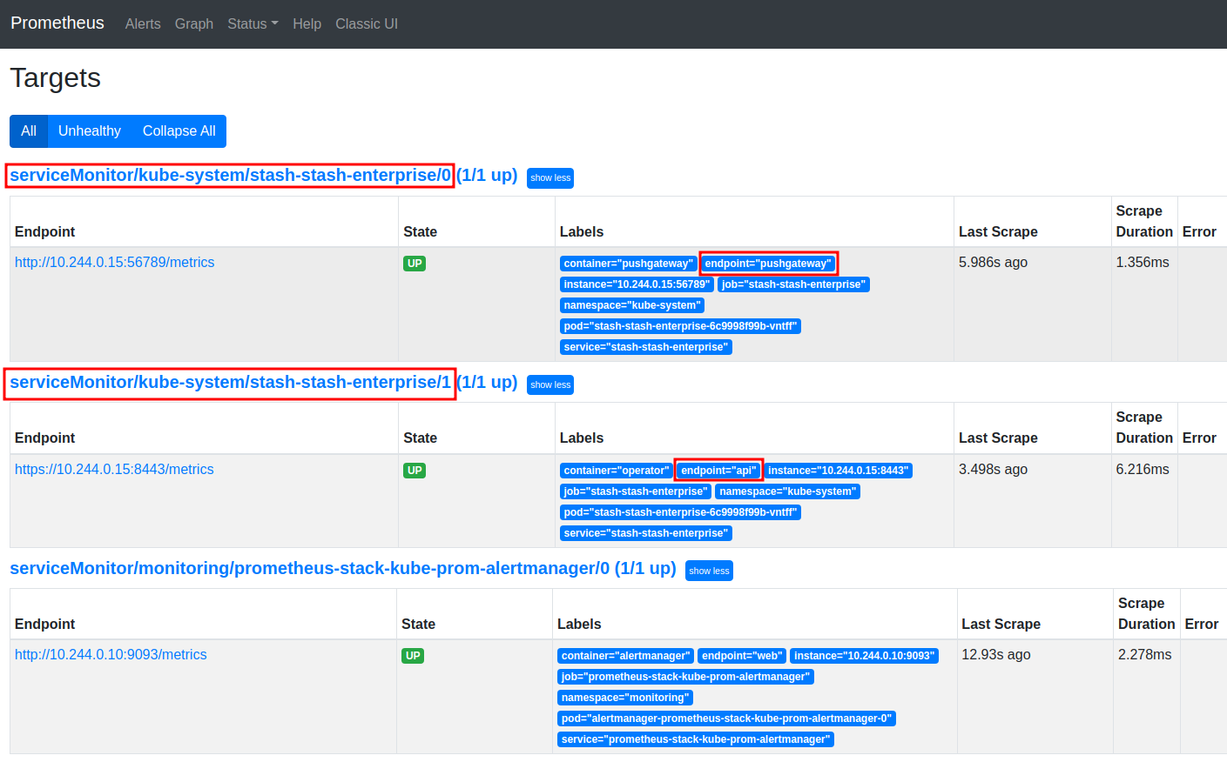
Task: Collapse stash-stash-enterprise/1 with show less
Action: [x=550, y=385]
